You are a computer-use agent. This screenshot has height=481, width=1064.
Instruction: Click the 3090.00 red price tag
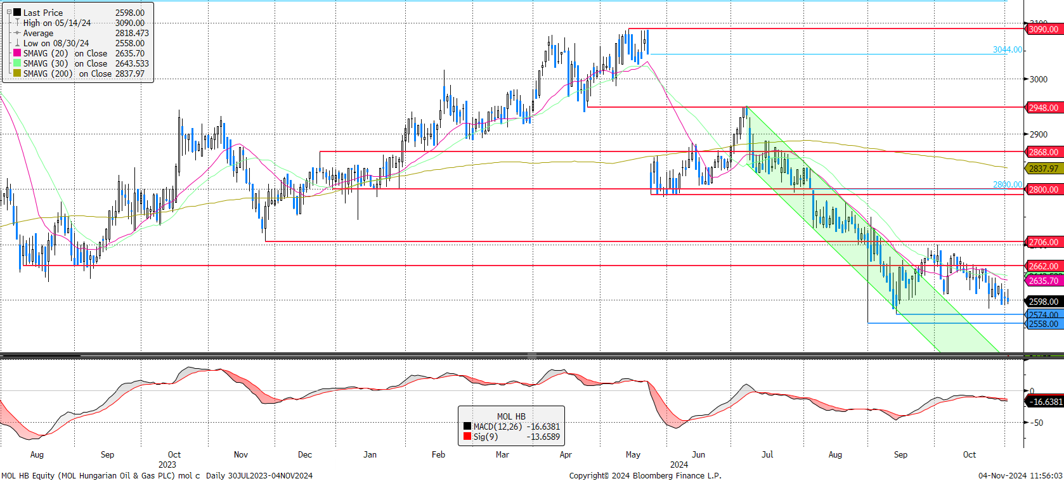pyautogui.click(x=1043, y=29)
